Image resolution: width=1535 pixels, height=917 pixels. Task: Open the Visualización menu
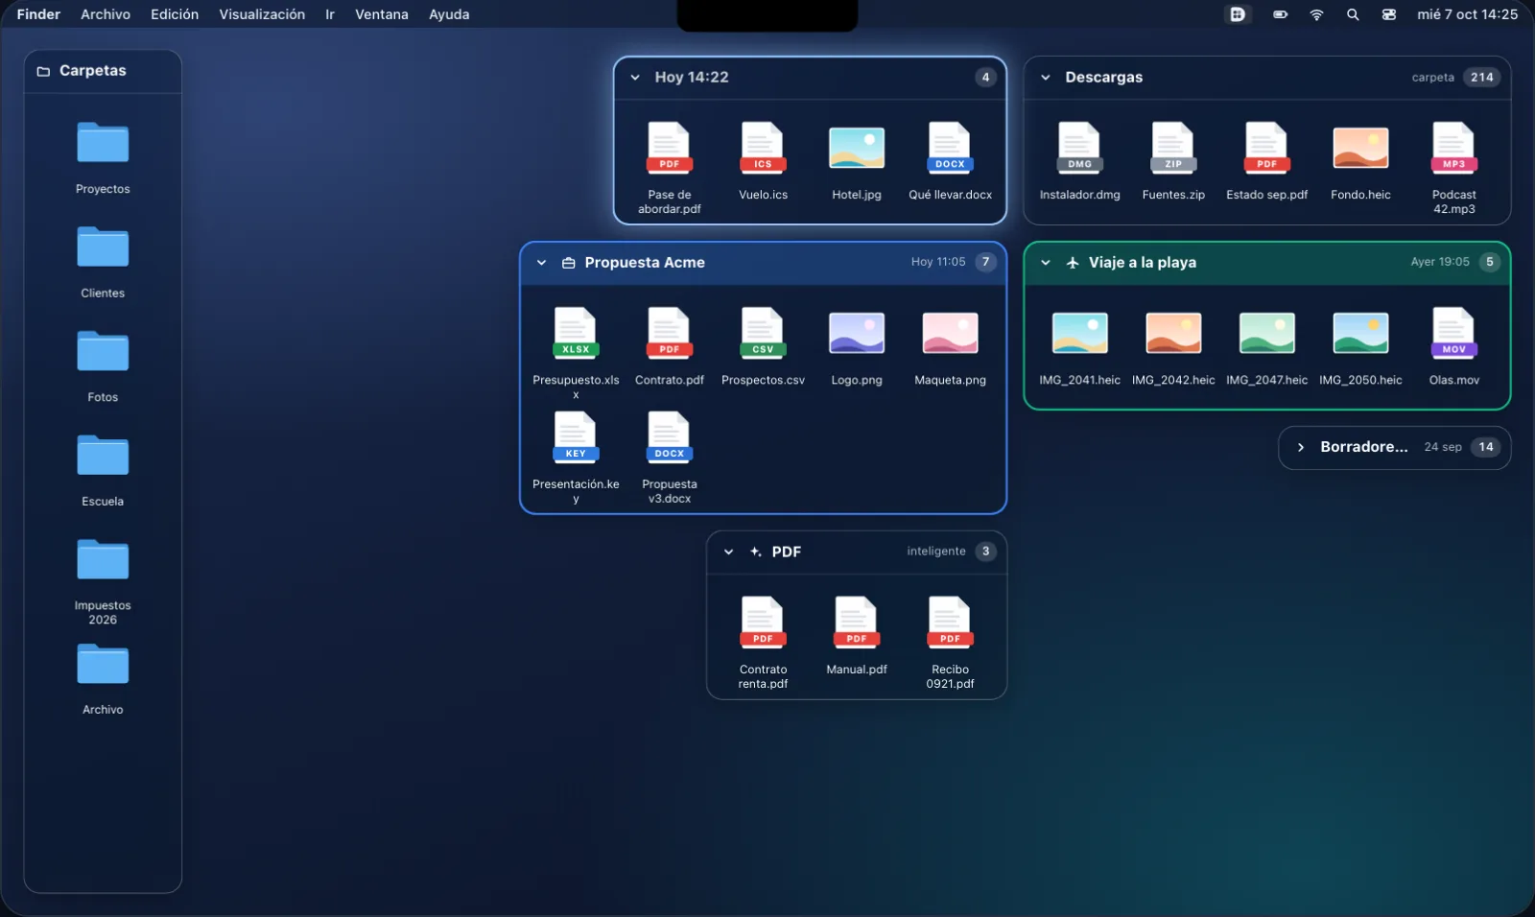pos(262,14)
